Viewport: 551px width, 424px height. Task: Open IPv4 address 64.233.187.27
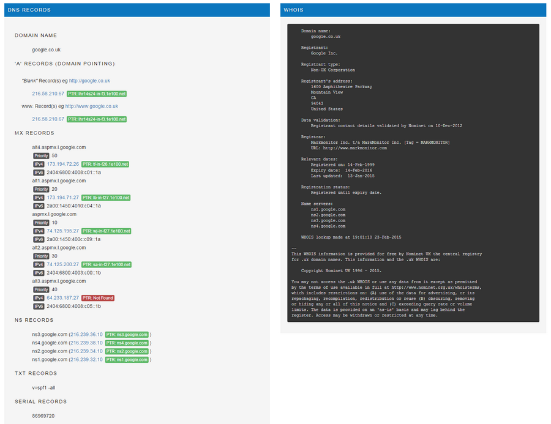click(x=63, y=298)
